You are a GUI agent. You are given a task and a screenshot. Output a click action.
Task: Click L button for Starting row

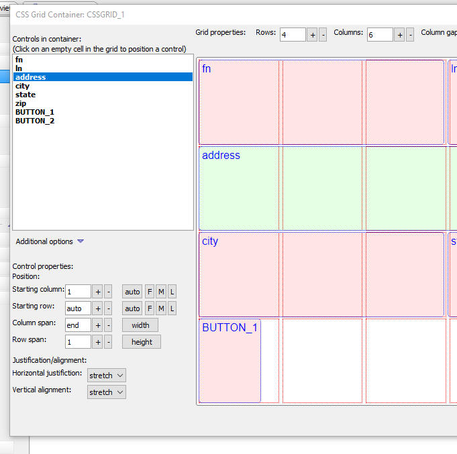click(x=172, y=308)
